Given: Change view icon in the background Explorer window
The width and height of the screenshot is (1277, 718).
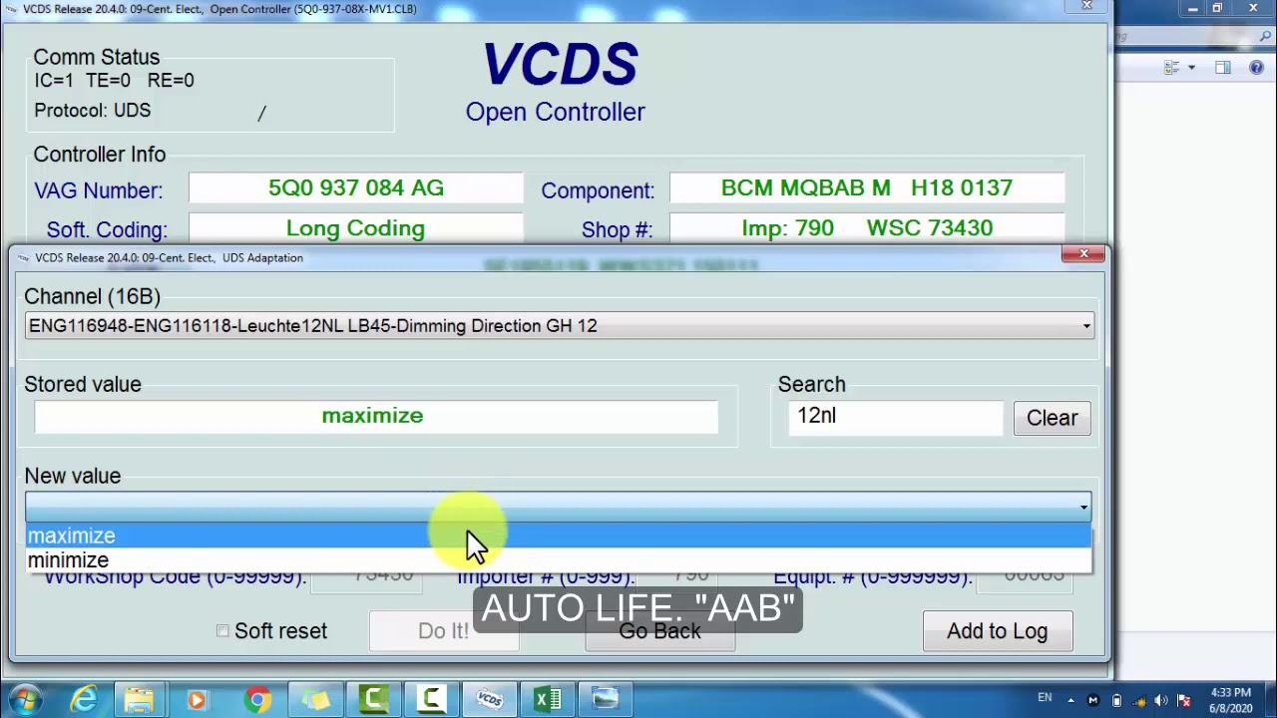Looking at the screenshot, I should click(1172, 68).
